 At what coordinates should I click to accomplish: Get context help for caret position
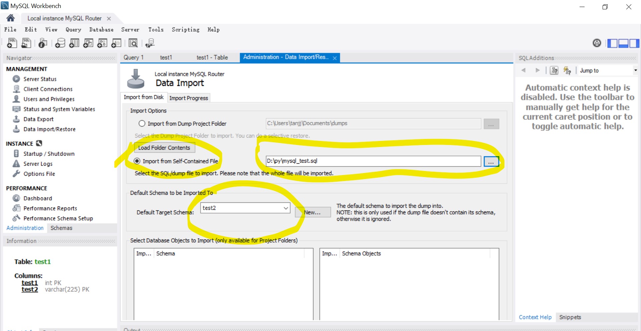(x=554, y=70)
